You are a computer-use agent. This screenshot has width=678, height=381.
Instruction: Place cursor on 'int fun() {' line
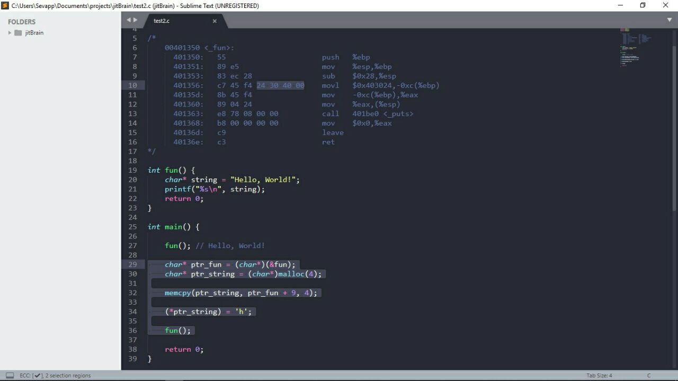point(171,170)
